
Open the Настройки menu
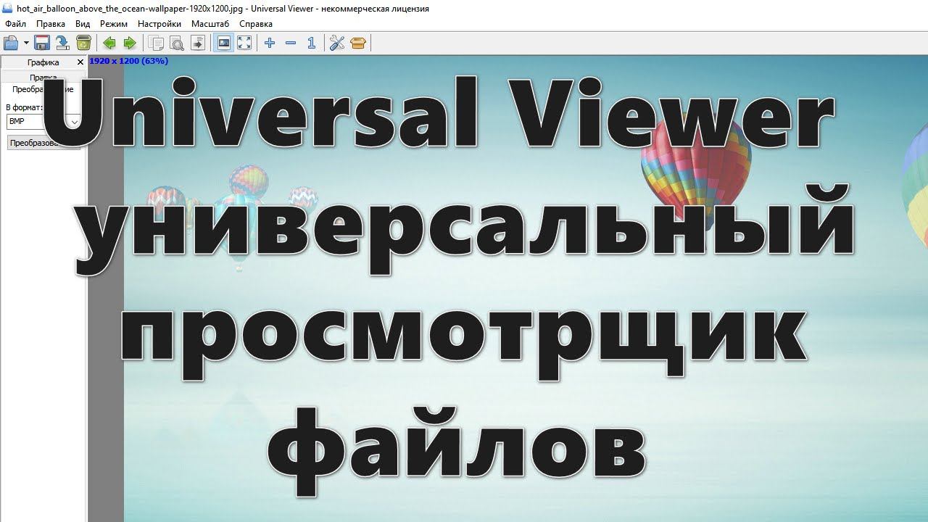159,24
